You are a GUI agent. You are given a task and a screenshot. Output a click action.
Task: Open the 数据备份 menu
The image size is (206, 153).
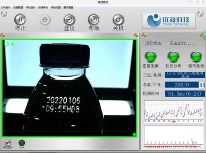coord(43,7)
